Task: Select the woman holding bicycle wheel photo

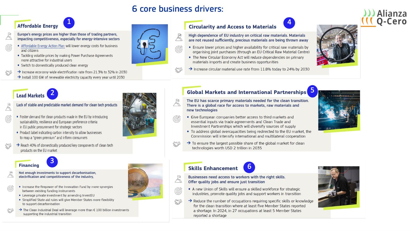Action: click(x=337, y=45)
